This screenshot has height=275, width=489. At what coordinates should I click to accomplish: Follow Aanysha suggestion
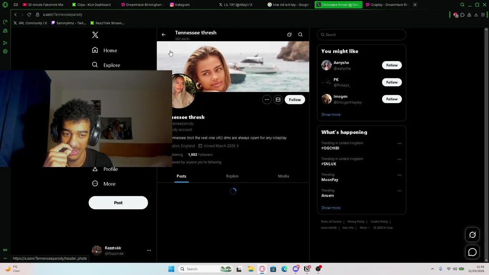coord(392,65)
